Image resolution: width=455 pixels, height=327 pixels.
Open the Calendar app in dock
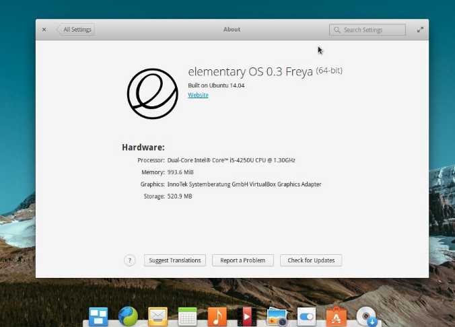187,316
